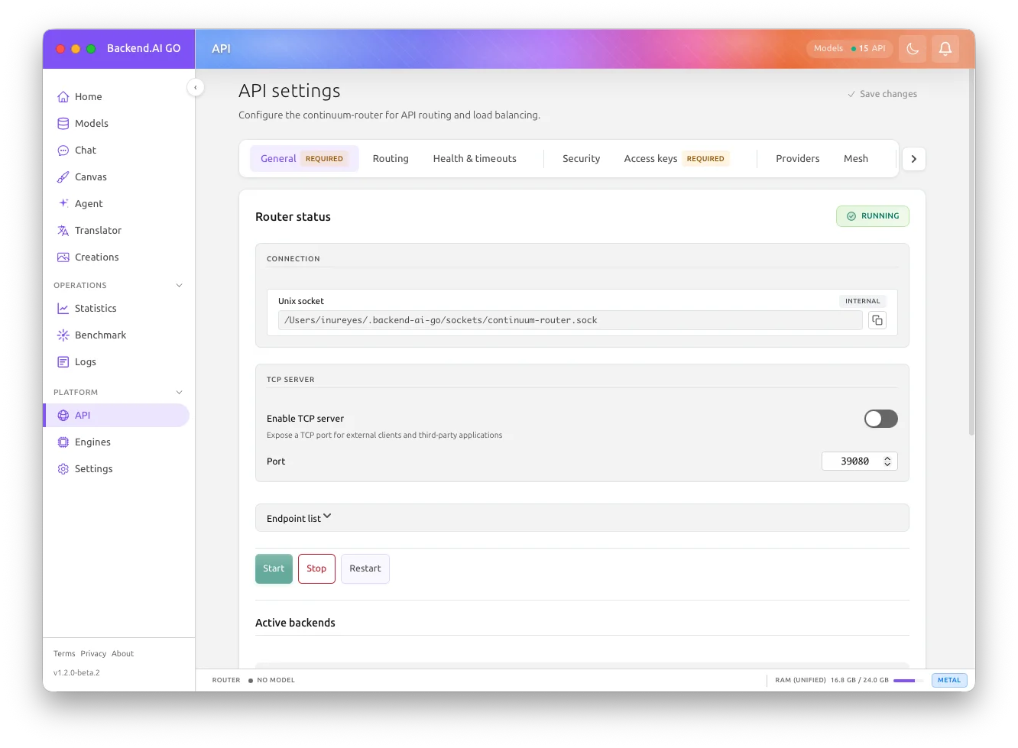This screenshot has width=1018, height=748.
Task: Switch to the Routing tab
Action: coord(391,158)
